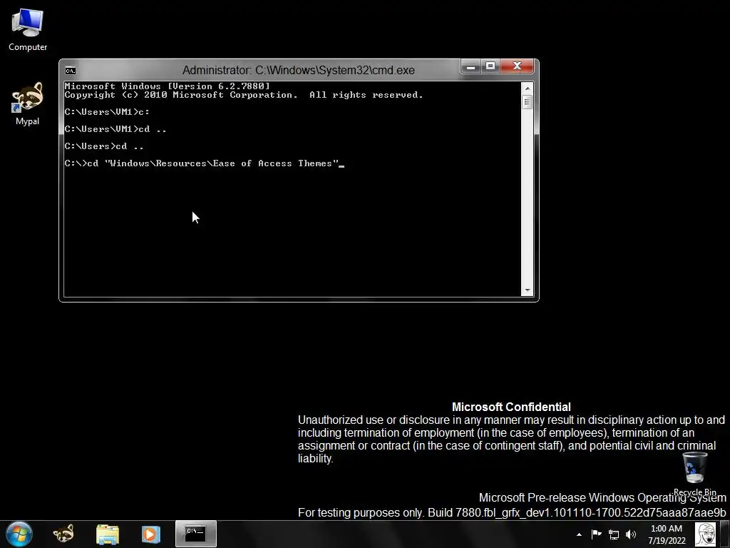Open the cmd window system menu icon
Image resolution: width=730 pixels, height=548 pixels.
(71, 71)
